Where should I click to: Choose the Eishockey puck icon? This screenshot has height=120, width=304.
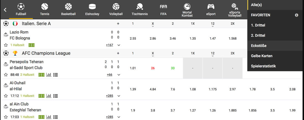(x=92, y=7)
